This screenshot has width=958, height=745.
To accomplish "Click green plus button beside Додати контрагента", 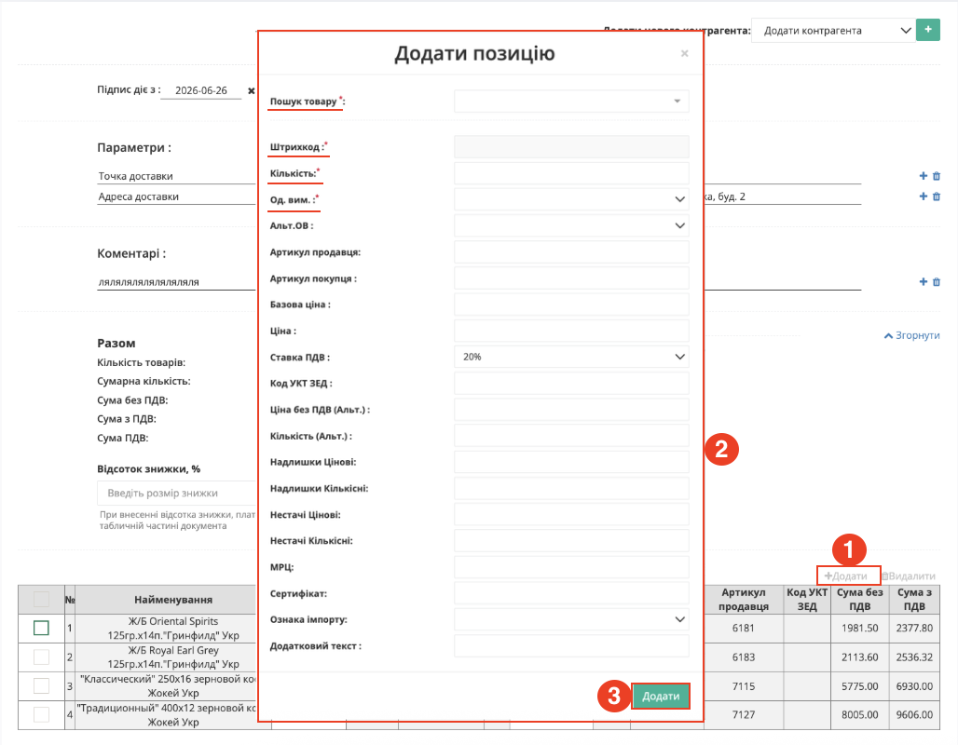I will click(x=927, y=30).
